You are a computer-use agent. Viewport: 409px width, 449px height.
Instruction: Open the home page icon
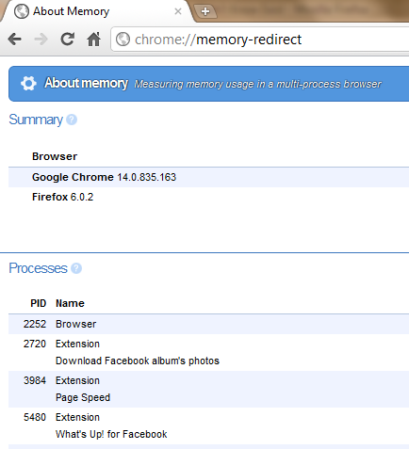coord(93,40)
